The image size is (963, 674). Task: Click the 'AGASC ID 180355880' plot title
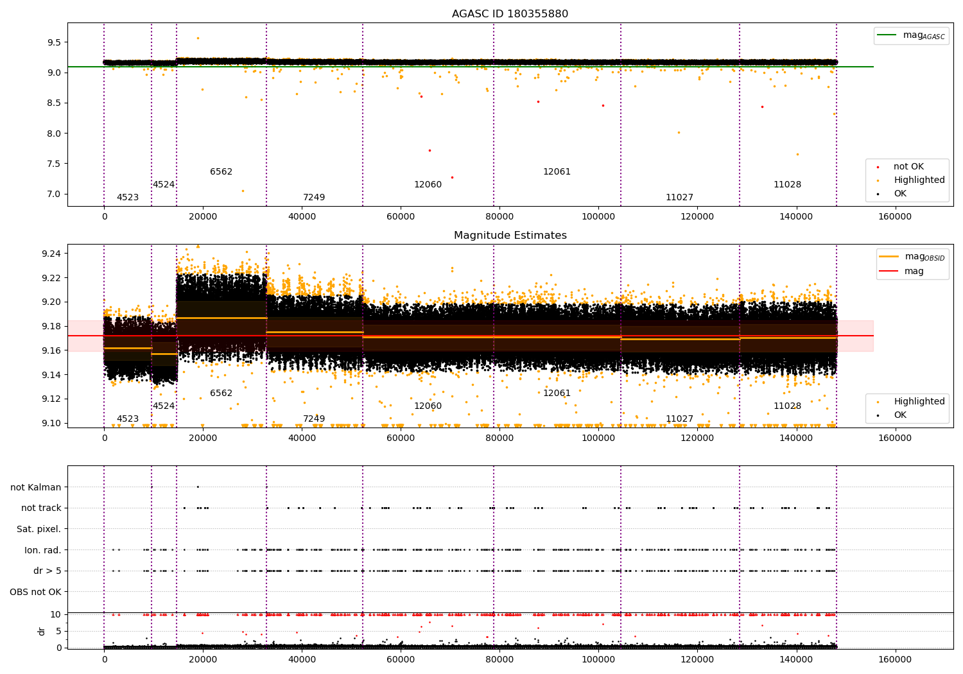[x=510, y=14]
